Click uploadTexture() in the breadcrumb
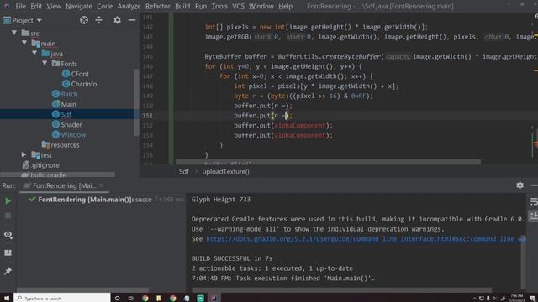 (226, 171)
